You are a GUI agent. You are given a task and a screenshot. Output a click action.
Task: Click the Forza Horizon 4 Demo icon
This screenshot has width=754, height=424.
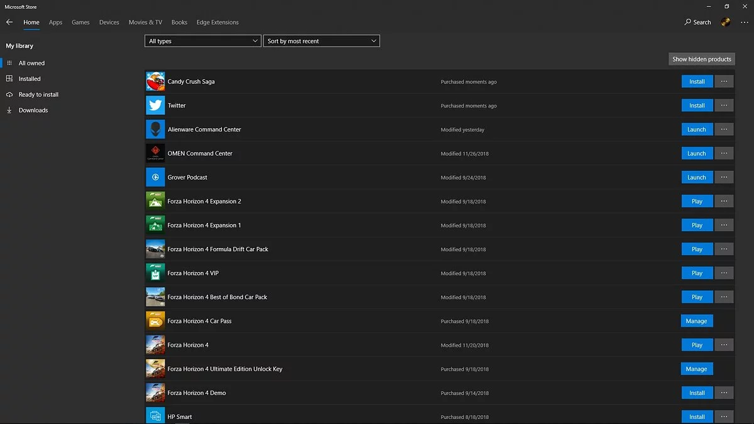[155, 393]
